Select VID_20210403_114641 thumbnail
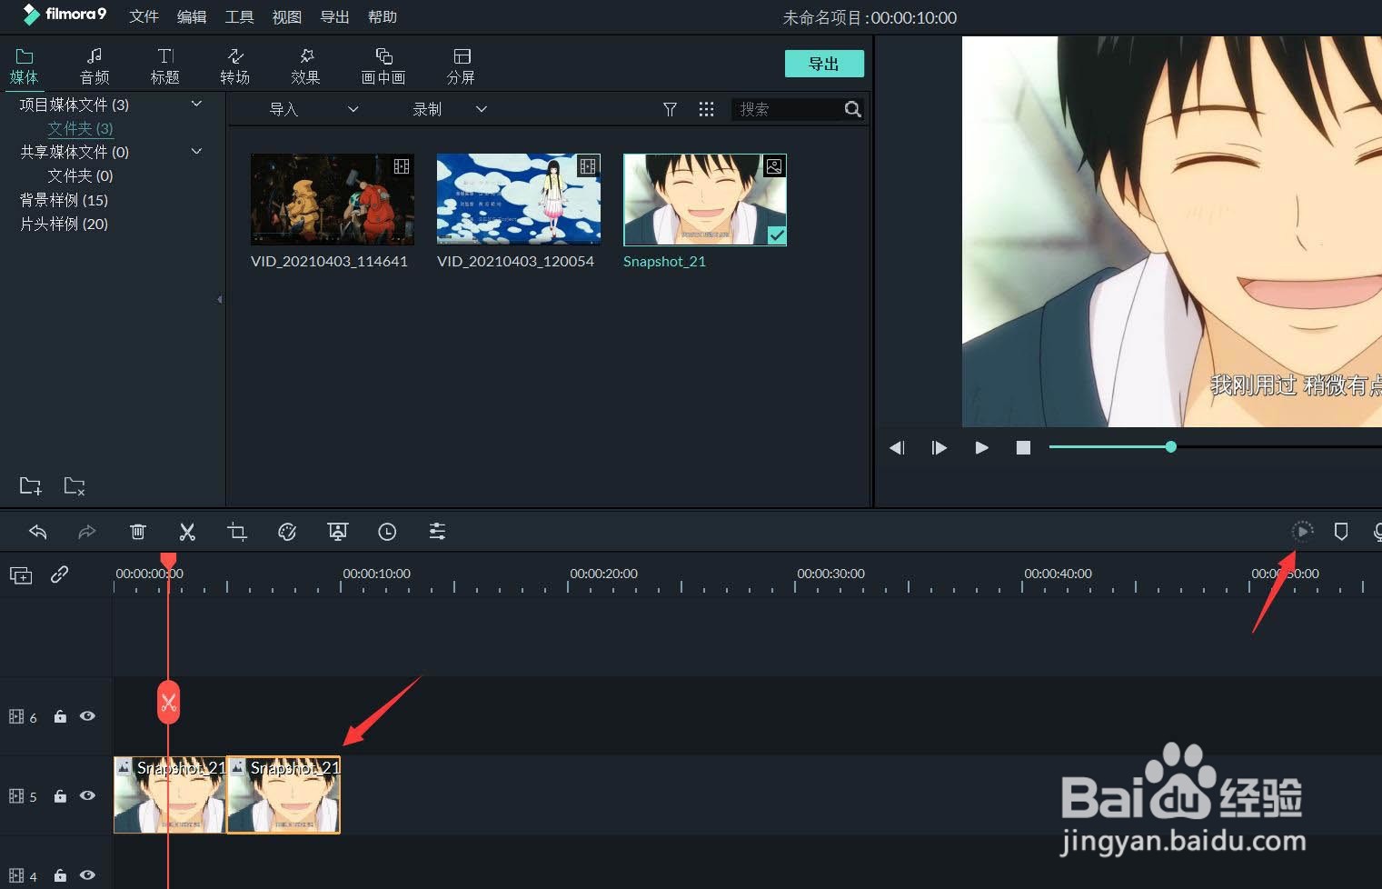The image size is (1382, 889). [x=333, y=199]
